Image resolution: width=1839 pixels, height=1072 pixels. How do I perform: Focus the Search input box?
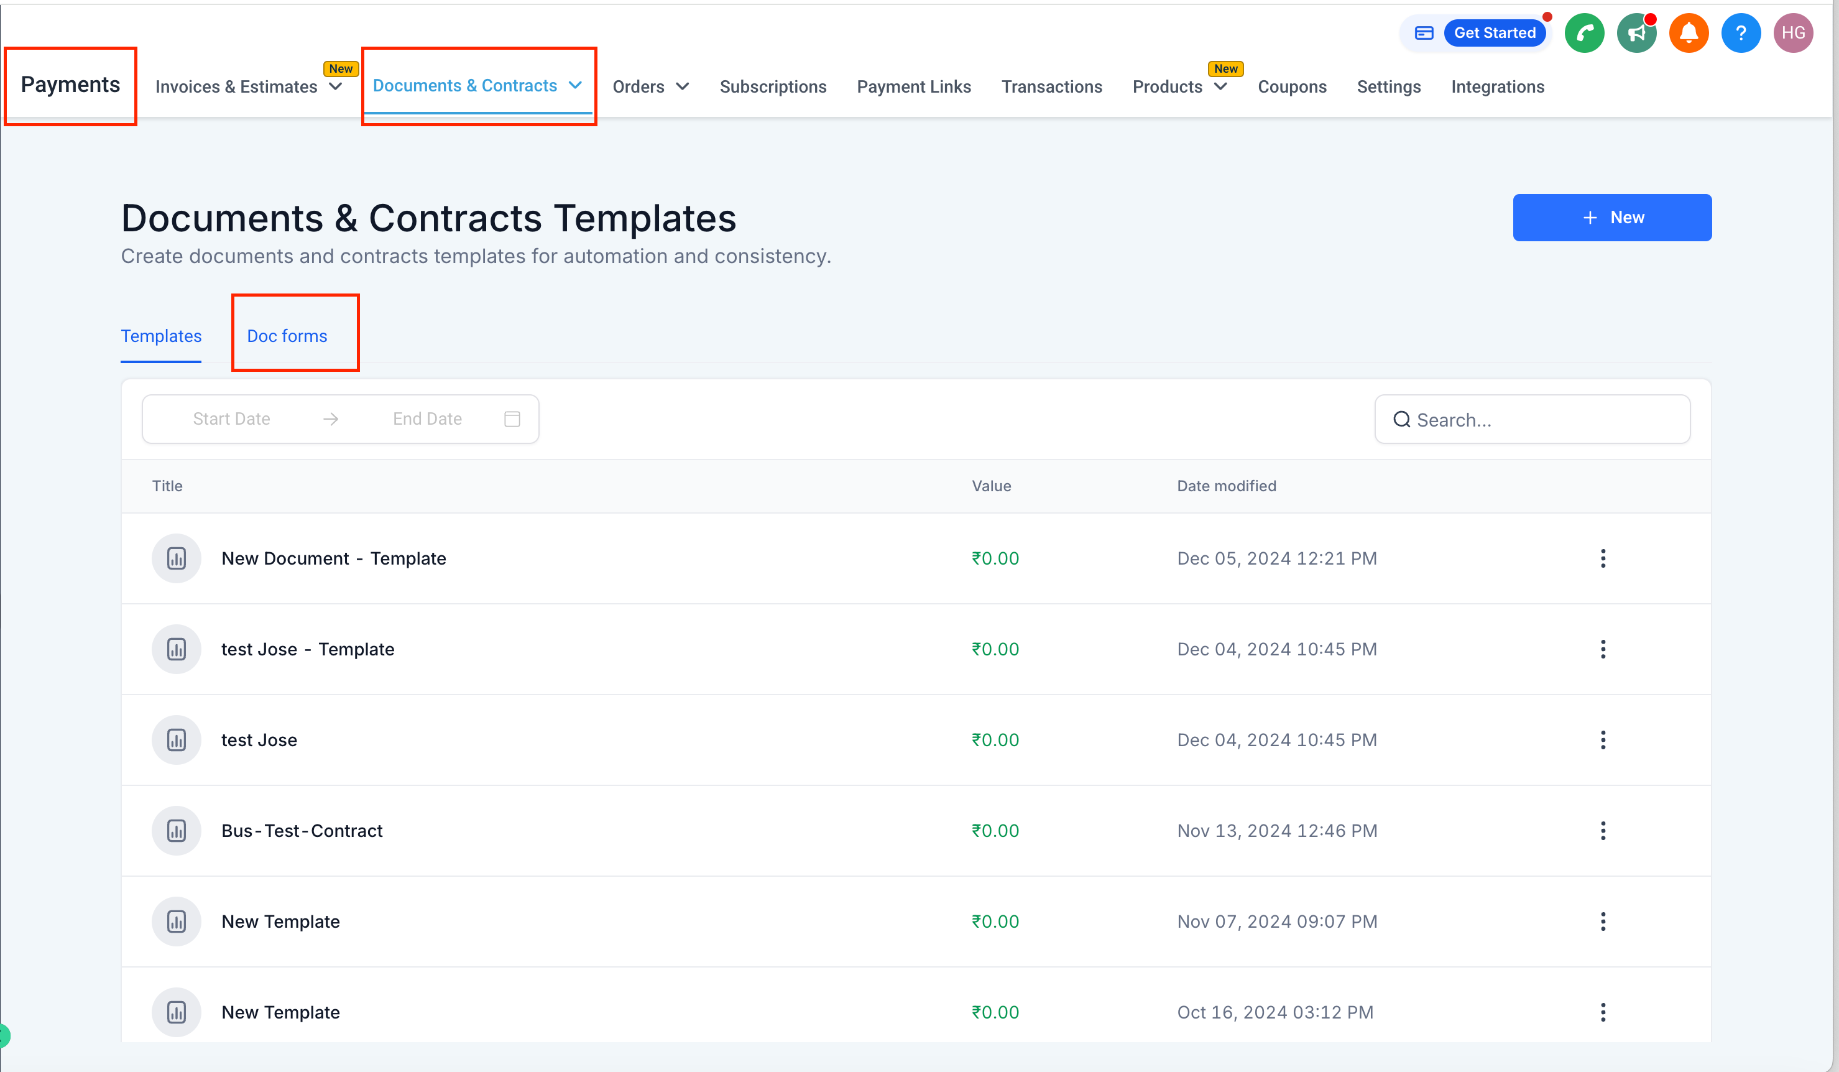tap(1540, 420)
